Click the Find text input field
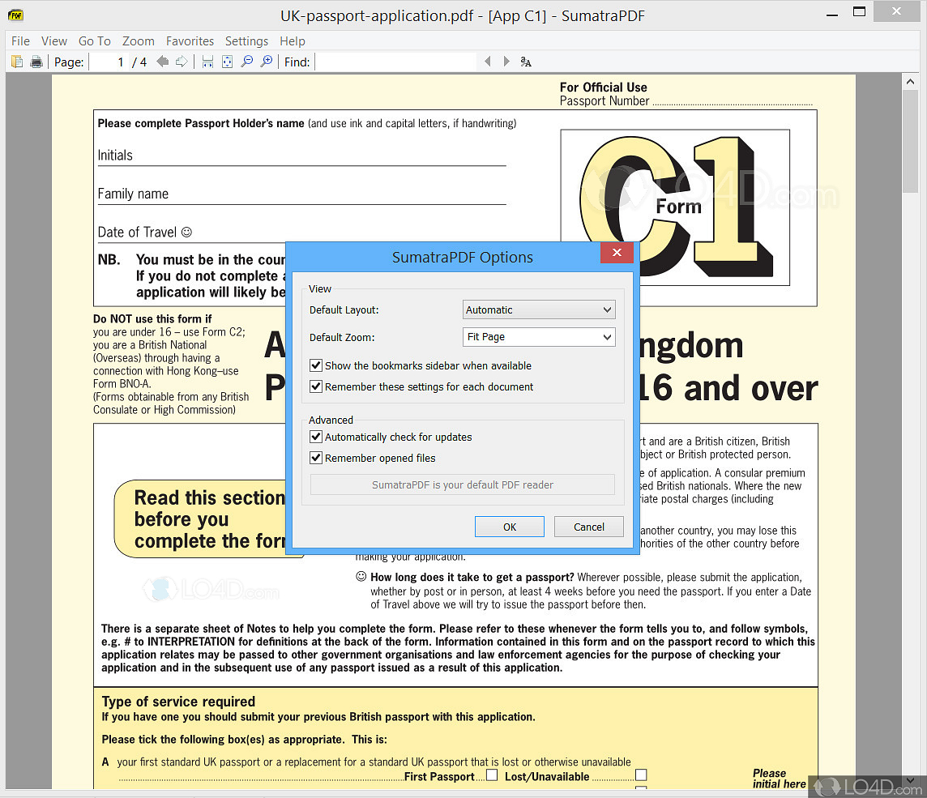 point(395,62)
